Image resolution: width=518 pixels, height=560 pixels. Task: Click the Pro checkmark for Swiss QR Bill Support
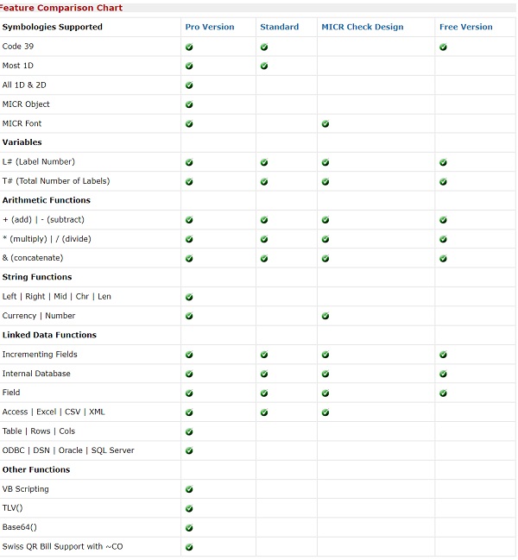pyautogui.click(x=189, y=547)
